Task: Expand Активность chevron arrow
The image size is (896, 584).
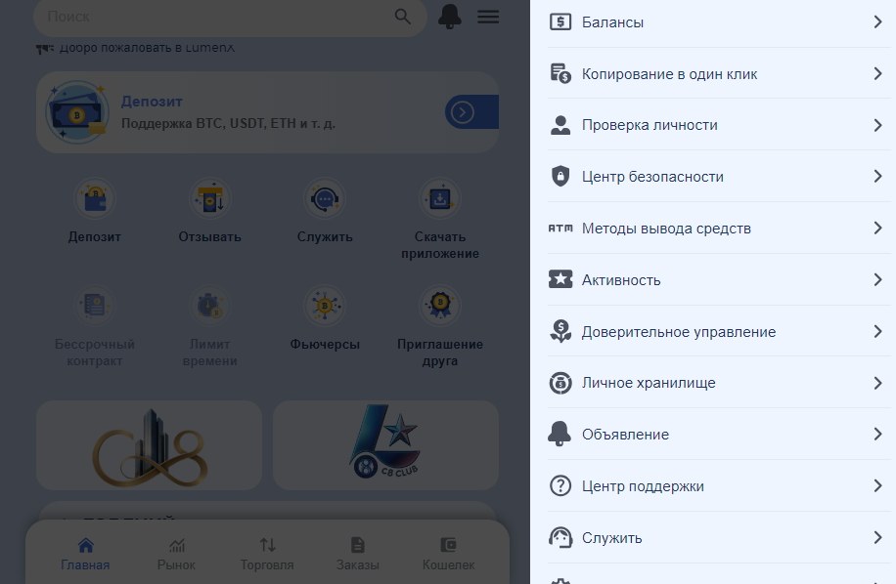Action: tap(878, 279)
